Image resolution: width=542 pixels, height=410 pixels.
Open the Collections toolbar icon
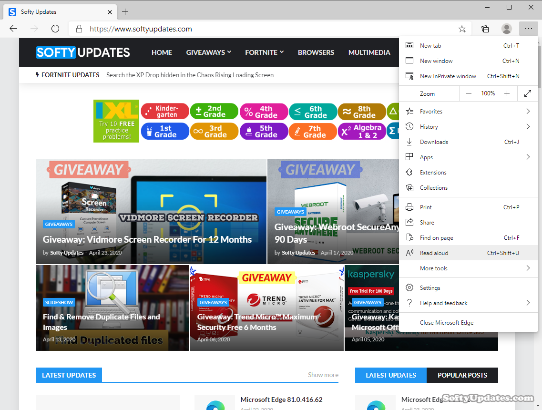click(x=485, y=29)
